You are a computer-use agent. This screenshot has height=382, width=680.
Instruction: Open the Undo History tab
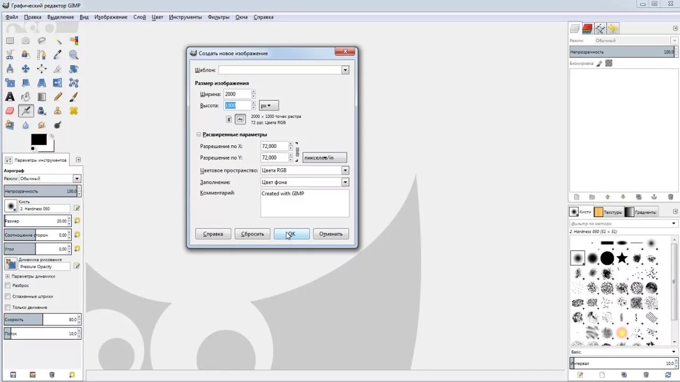point(613,29)
